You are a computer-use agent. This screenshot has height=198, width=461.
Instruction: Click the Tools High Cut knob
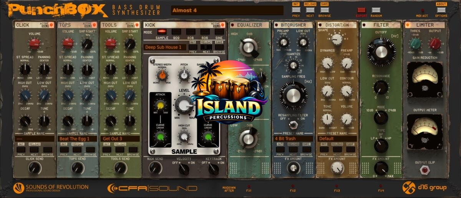[111, 96]
